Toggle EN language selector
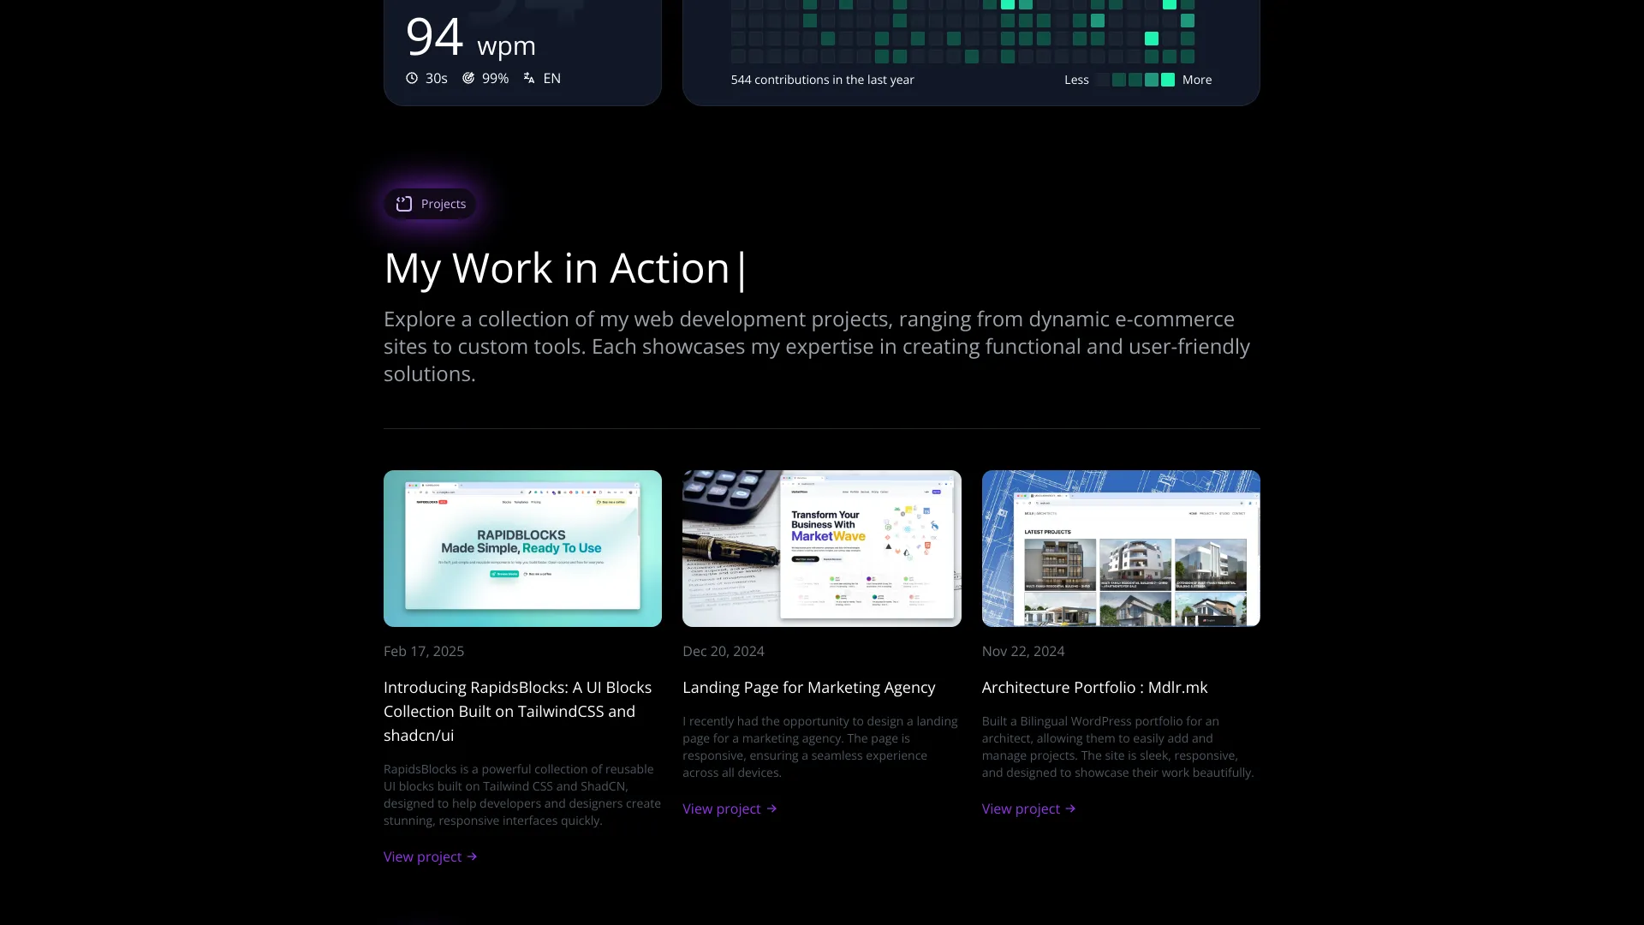 click(x=542, y=78)
